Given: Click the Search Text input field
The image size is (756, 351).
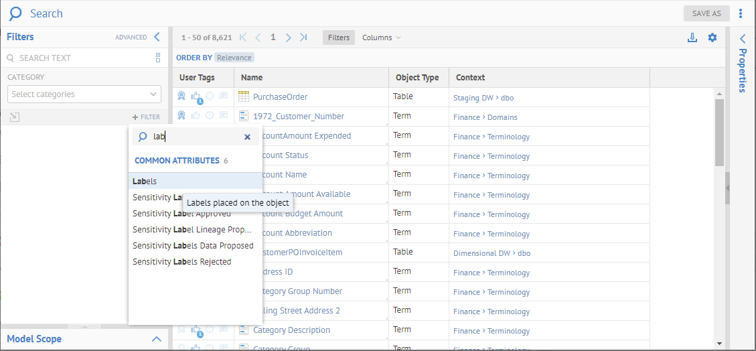Looking at the screenshot, I should click(80, 58).
